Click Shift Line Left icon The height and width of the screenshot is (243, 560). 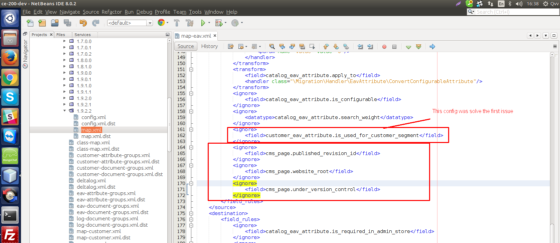(x=360, y=47)
